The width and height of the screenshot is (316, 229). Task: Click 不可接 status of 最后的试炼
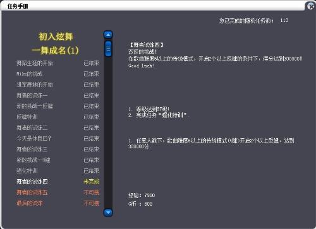91,203
